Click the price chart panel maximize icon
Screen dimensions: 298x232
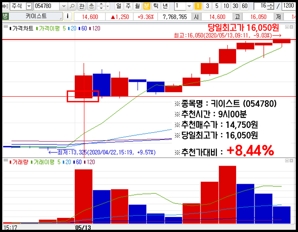[287, 27]
